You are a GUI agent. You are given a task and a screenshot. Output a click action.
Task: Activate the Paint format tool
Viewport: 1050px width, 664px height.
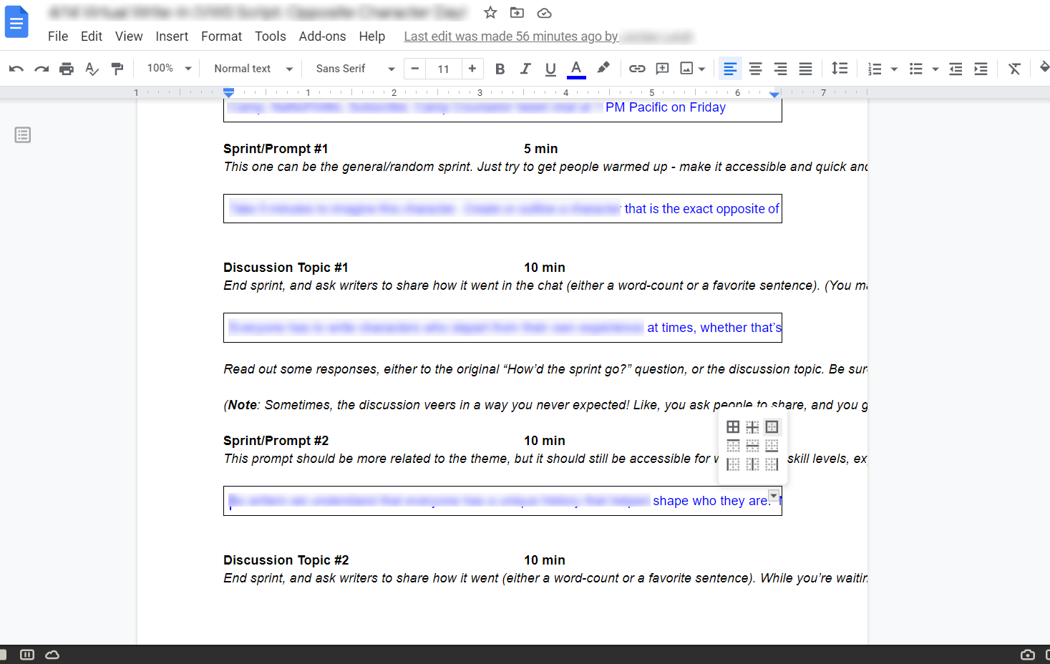pyautogui.click(x=117, y=69)
